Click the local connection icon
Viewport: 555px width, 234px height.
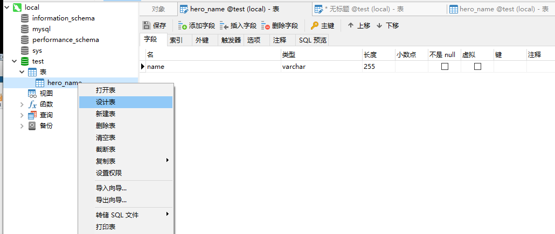pos(17,8)
